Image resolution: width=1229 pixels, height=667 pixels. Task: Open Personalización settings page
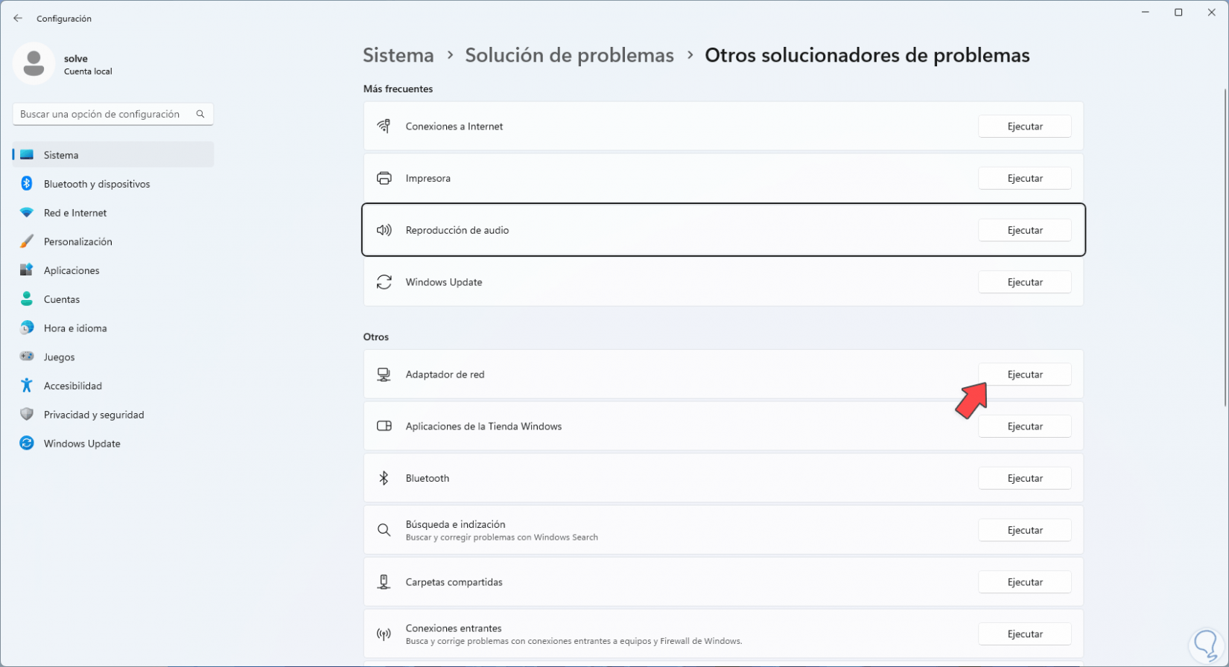tap(77, 242)
